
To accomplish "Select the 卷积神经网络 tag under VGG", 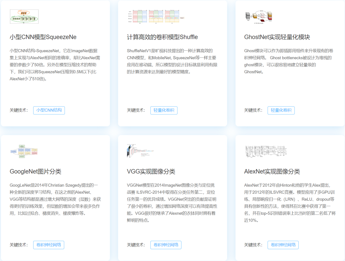I will point(166,245).
